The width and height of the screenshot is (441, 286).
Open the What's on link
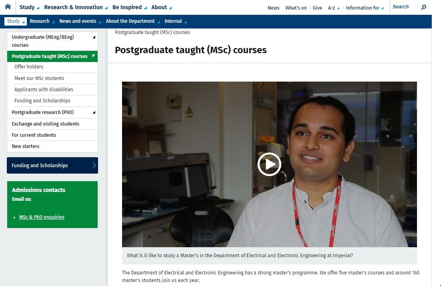click(x=296, y=8)
